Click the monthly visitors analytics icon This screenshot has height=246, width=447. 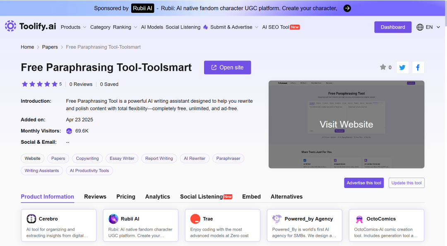[x=69, y=131]
